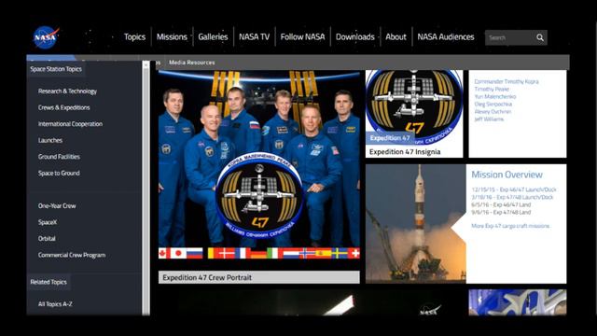Open the SpaceX sidebar link
Screen dimensions: 597x336
tap(48, 222)
